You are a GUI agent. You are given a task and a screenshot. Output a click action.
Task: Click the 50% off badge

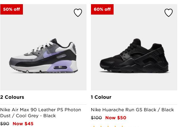coord(12,9)
